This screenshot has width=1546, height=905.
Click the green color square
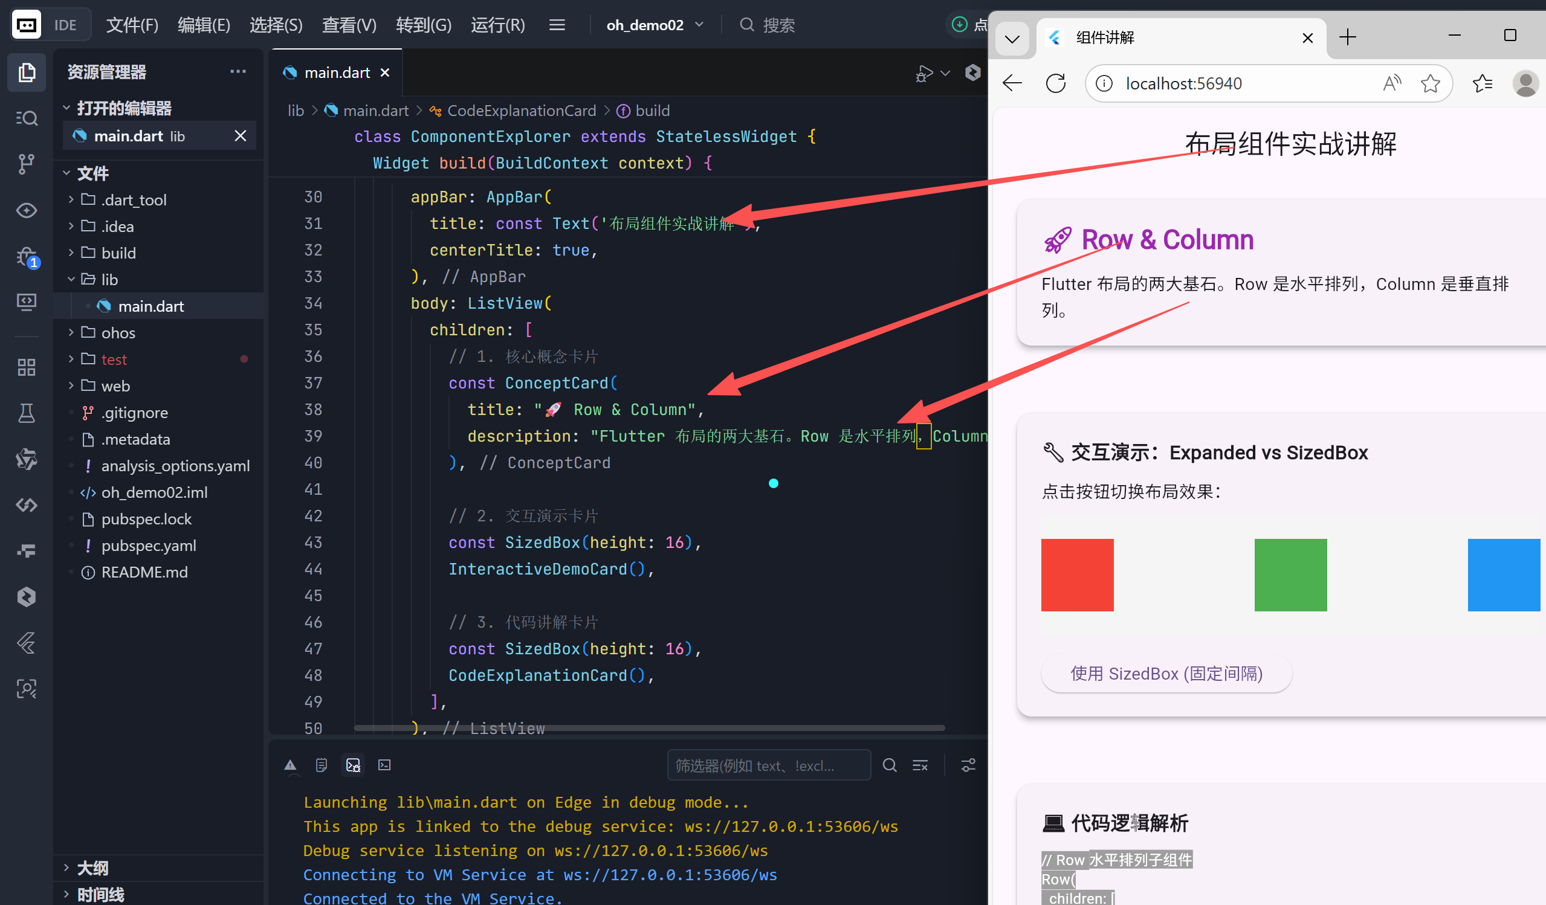tap(1290, 575)
